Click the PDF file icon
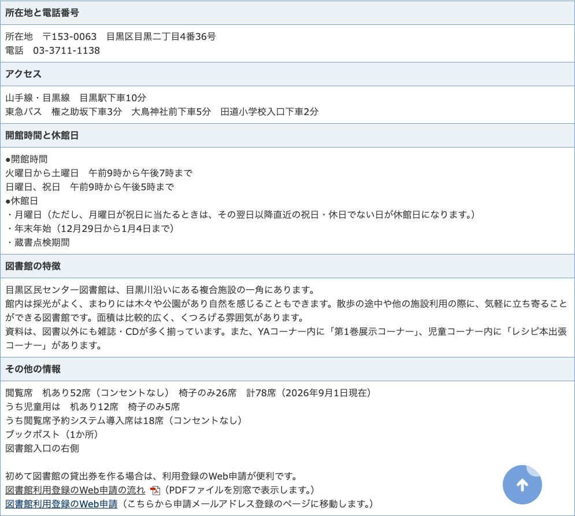575x516 pixels. (155, 491)
